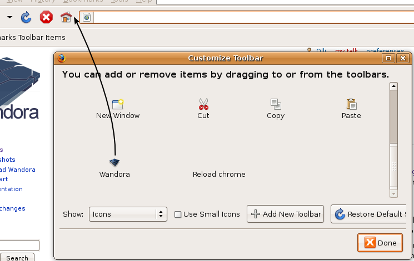The width and height of the screenshot is (414, 261).
Task: Open the back/forward history dropdown arrow
Action: (x=9, y=17)
